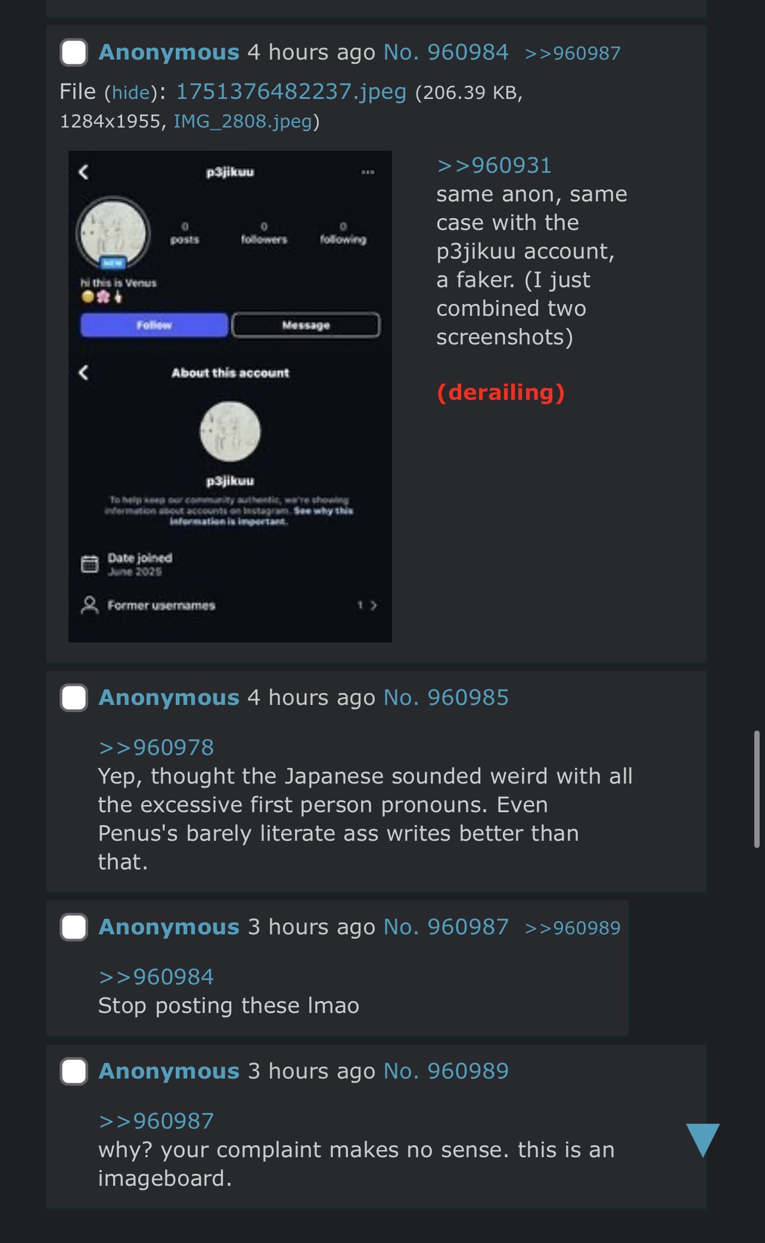Hide the attached image via the hide link
Image resolution: width=765 pixels, height=1243 pixels.
coord(131,92)
